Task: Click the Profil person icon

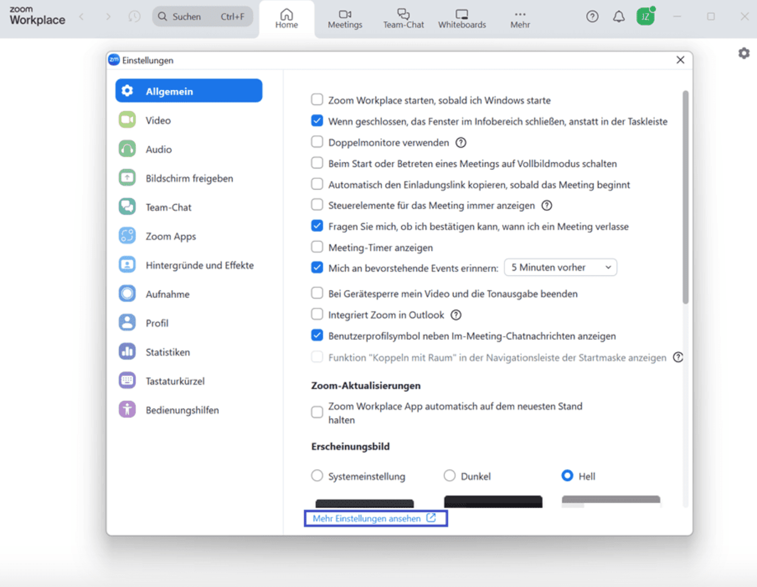Action: [127, 323]
